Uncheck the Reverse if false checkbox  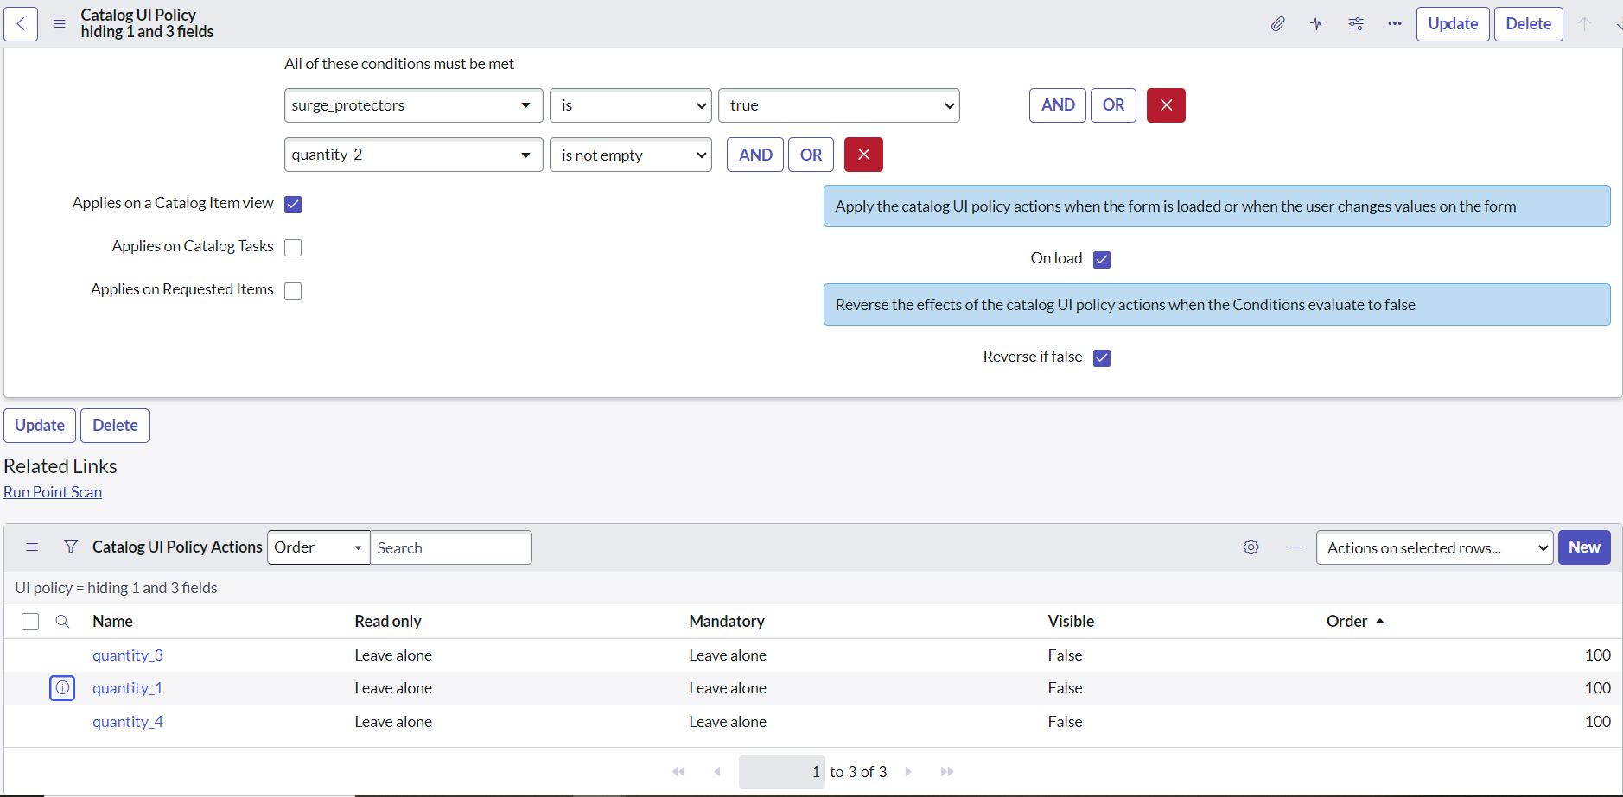(x=1102, y=358)
